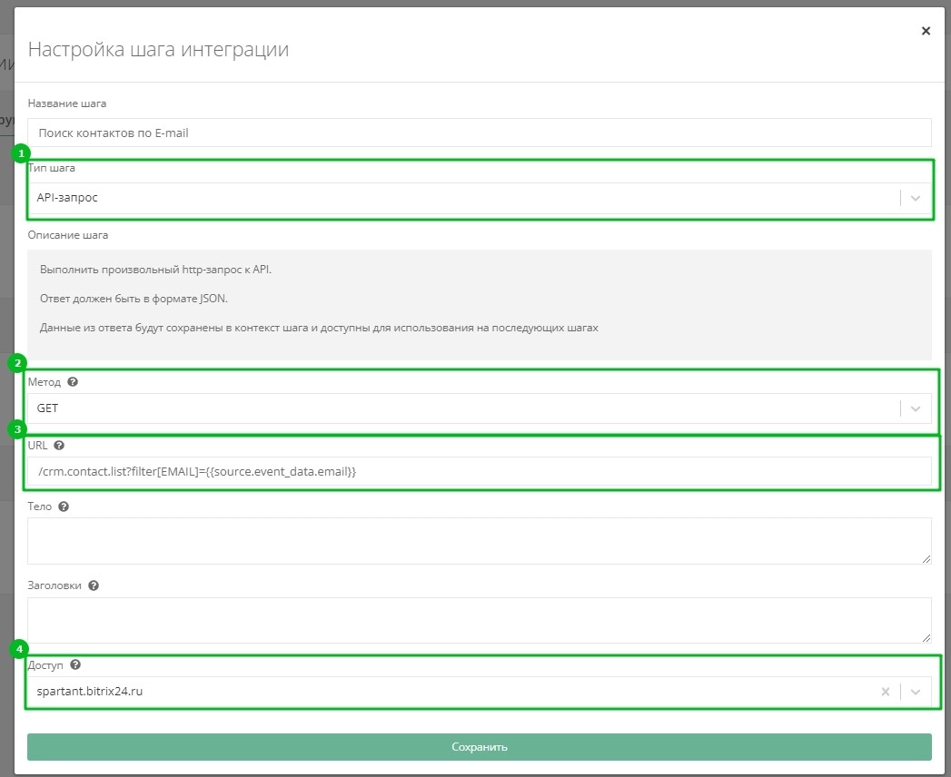Click the help icon next to 'Метод'
The height and width of the screenshot is (777, 951).
tap(73, 383)
